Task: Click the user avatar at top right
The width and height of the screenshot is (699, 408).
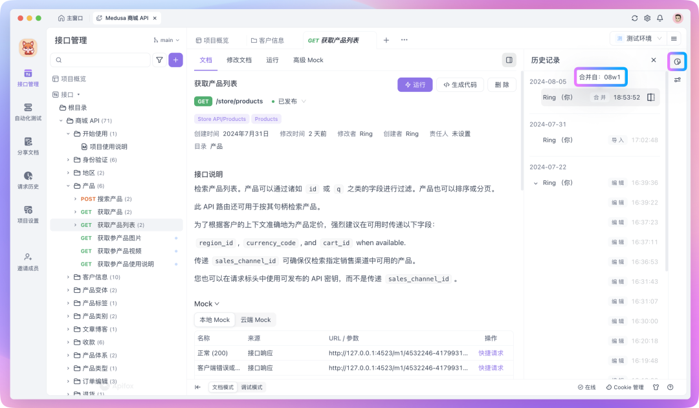Action: [678, 18]
